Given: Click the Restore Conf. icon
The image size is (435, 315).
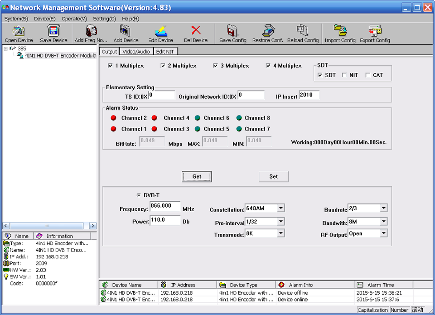Looking at the screenshot, I should click(268, 31).
